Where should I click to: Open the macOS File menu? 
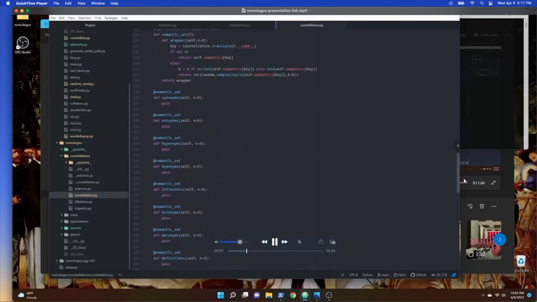pos(56,4)
